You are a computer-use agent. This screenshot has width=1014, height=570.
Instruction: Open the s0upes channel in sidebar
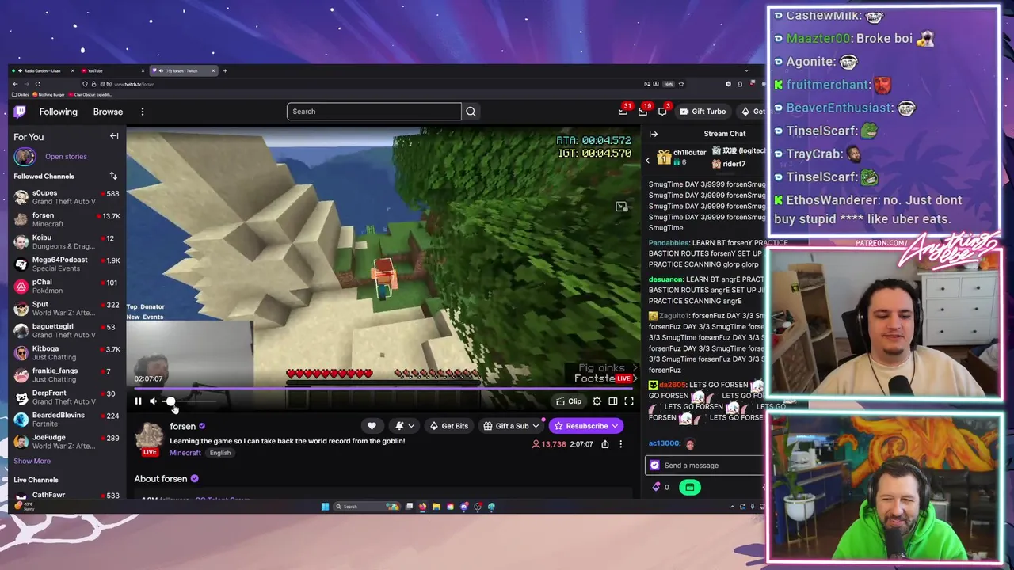coord(66,197)
